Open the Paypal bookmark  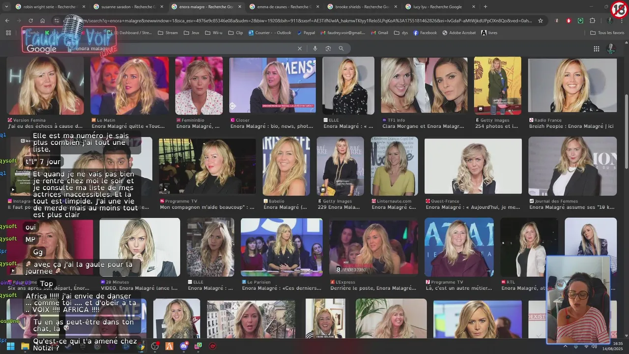click(305, 33)
